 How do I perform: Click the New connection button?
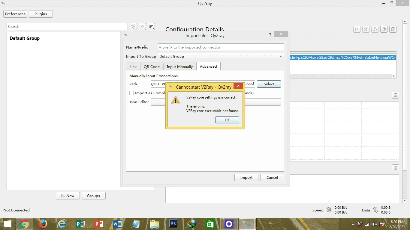click(x=68, y=196)
